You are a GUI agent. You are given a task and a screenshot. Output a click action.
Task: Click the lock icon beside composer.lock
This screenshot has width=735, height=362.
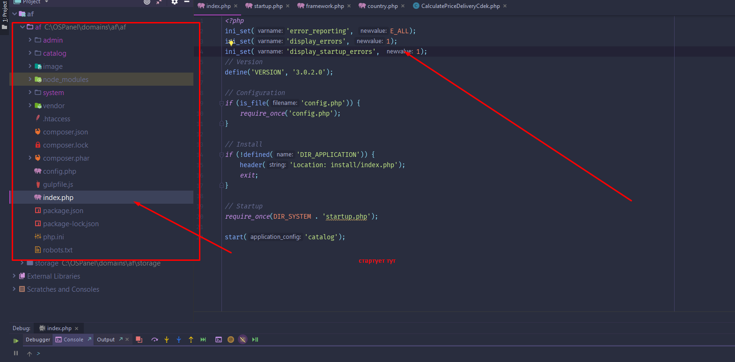pos(38,145)
